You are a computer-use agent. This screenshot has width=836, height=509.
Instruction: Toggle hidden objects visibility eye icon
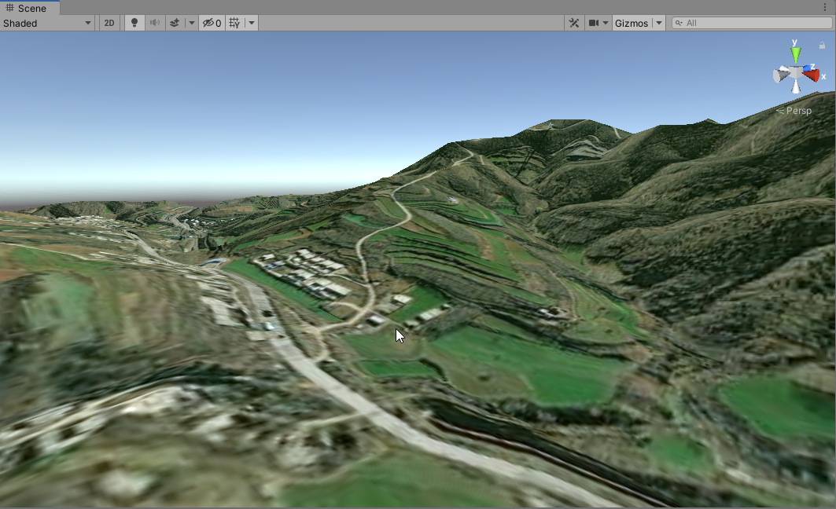(212, 23)
